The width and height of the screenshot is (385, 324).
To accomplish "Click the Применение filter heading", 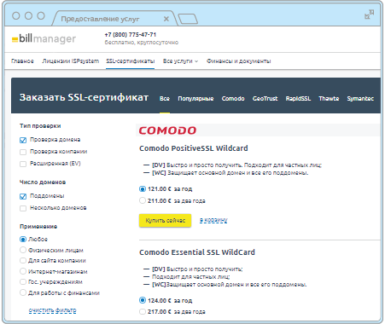I will point(38,227).
